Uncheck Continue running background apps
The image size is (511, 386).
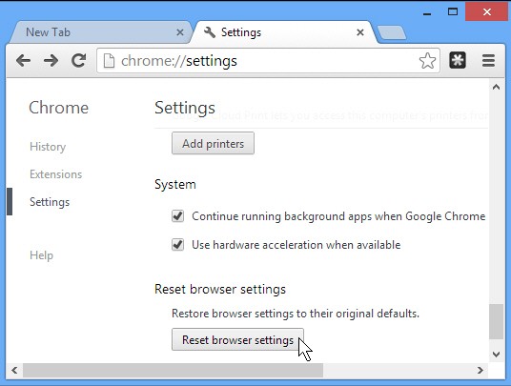pos(177,216)
